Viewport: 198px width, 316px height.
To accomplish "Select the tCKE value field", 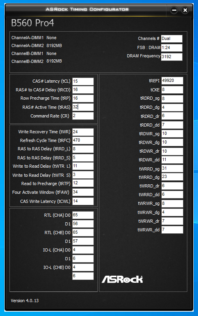I will click(x=172, y=90).
